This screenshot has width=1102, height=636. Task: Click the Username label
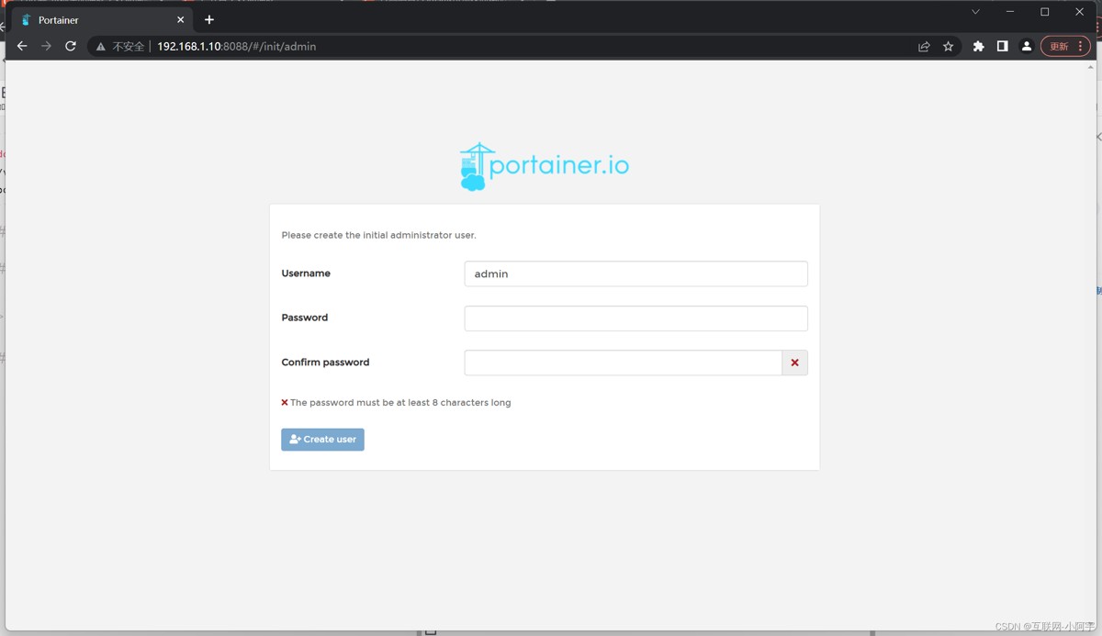pyautogui.click(x=306, y=273)
